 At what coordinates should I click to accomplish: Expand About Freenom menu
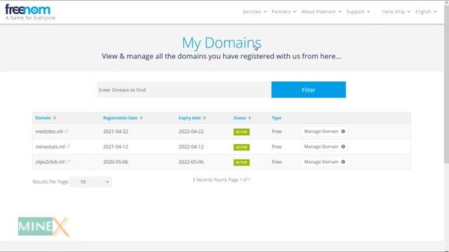[x=321, y=12]
